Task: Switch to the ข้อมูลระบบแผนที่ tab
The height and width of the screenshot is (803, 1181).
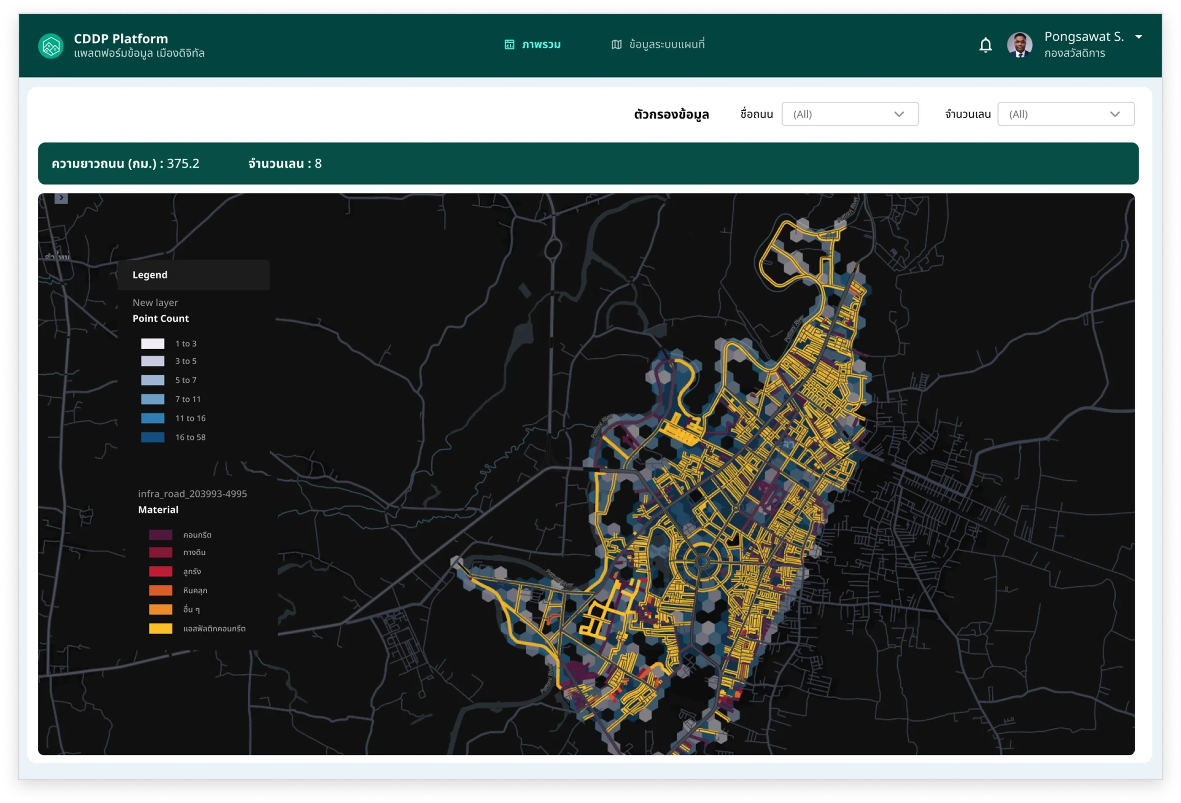Action: click(666, 45)
